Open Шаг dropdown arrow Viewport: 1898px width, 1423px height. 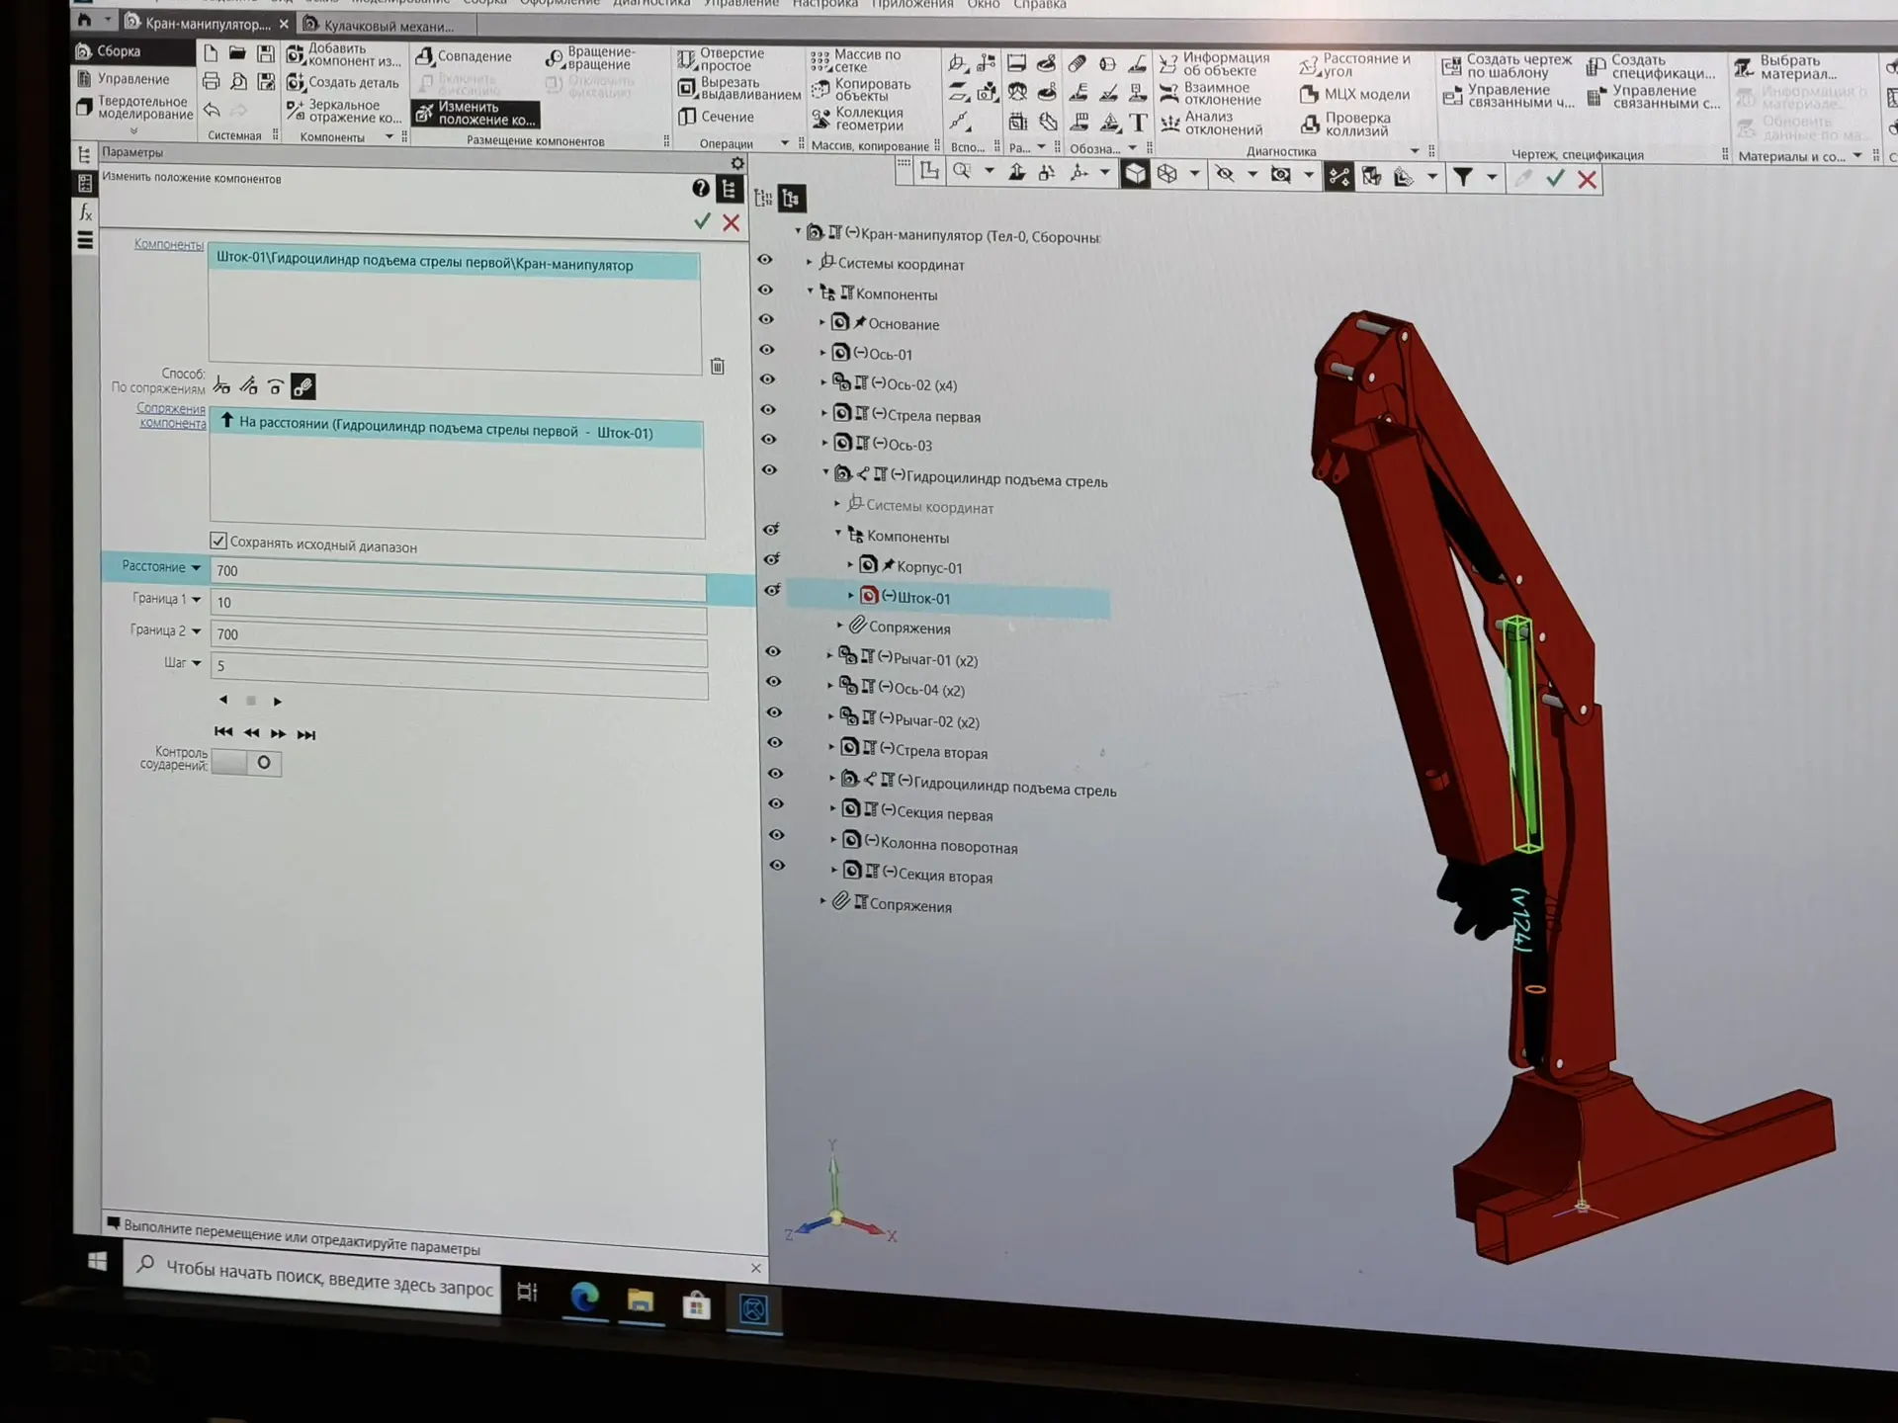pos(196,663)
